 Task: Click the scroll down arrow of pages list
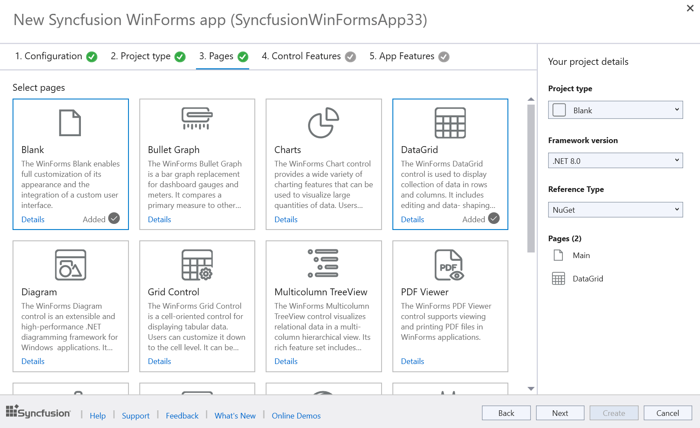click(531, 389)
